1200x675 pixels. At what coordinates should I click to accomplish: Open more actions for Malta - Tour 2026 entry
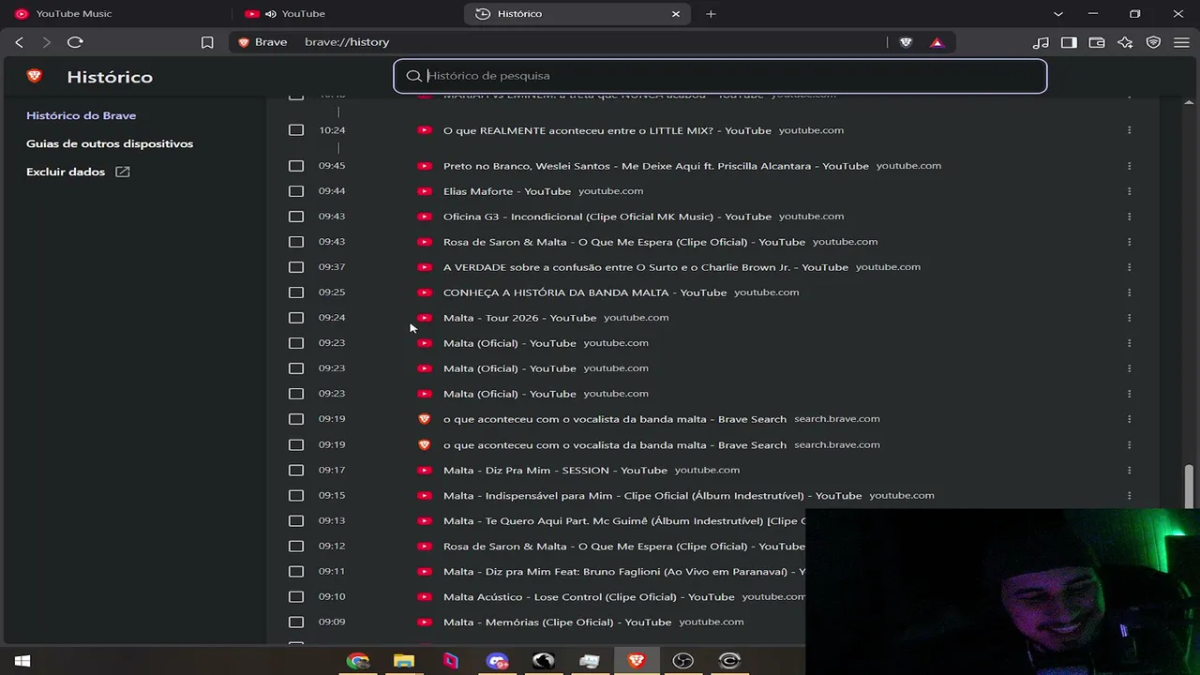pos(1129,318)
